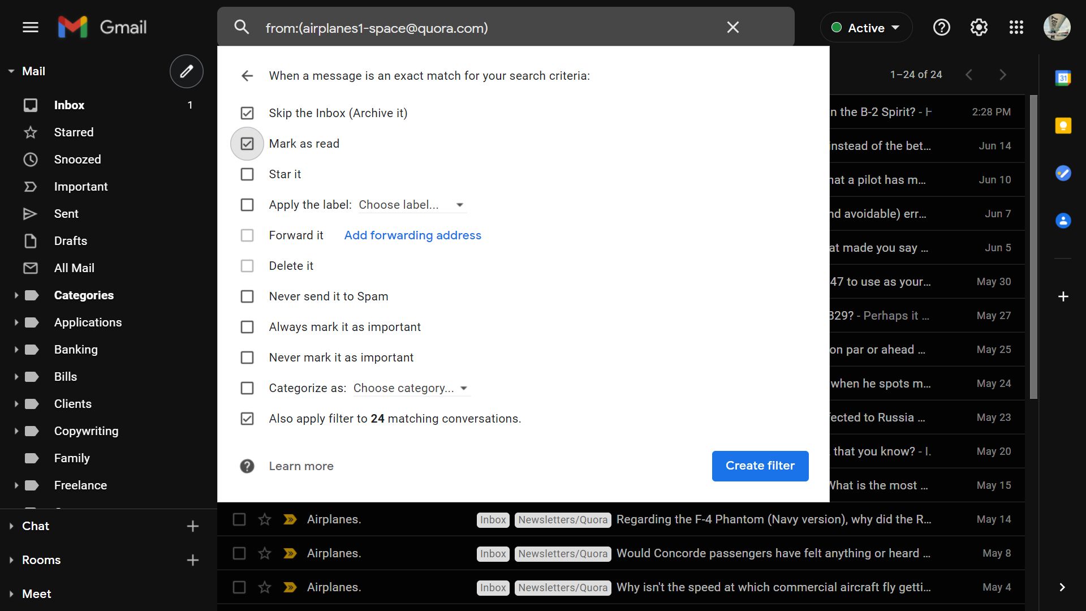Open the compose email pencil icon
1086x611 pixels.
tap(187, 71)
